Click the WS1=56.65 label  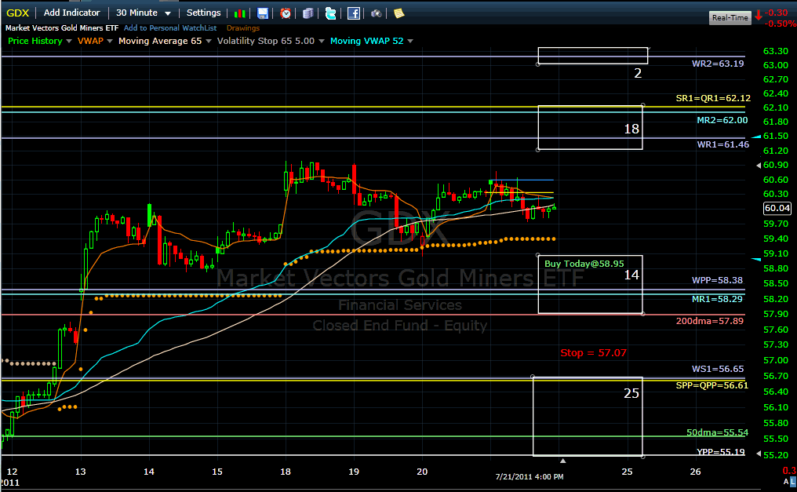pyautogui.click(x=718, y=369)
